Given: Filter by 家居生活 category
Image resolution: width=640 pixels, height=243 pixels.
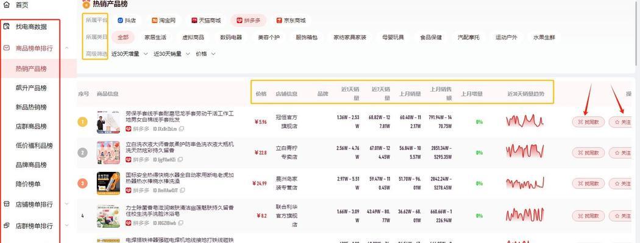Looking at the screenshot, I should click(x=155, y=37).
